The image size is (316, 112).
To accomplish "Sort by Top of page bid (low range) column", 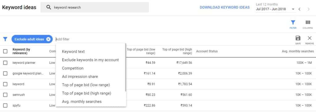I will click(x=141, y=51).
